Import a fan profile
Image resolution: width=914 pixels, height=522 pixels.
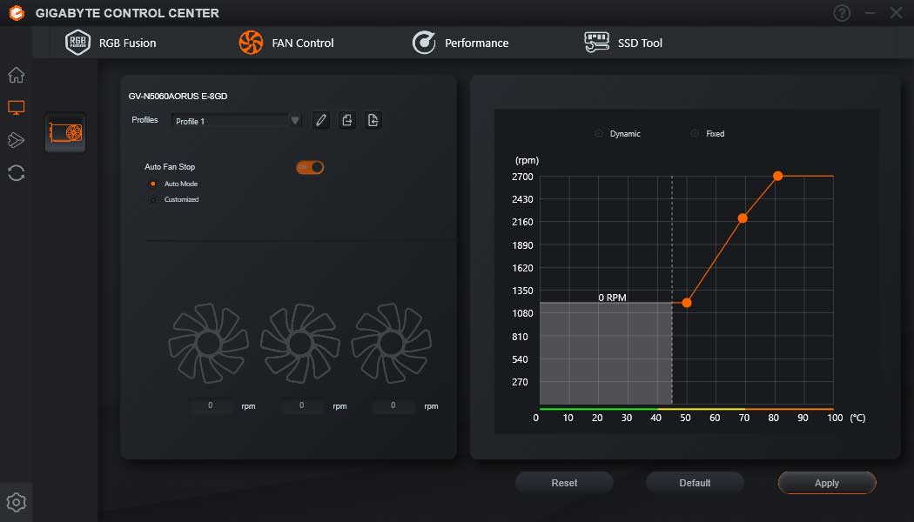coord(373,119)
